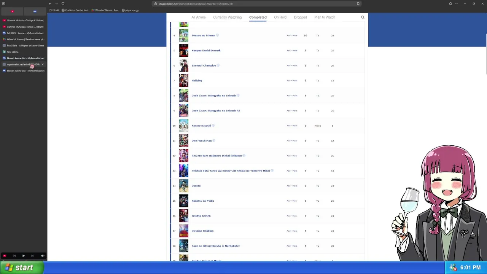Viewport: 487px width, 274px height.
Task: Switch to Rule34dle Higher or Lower tab
Action: point(23,46)
